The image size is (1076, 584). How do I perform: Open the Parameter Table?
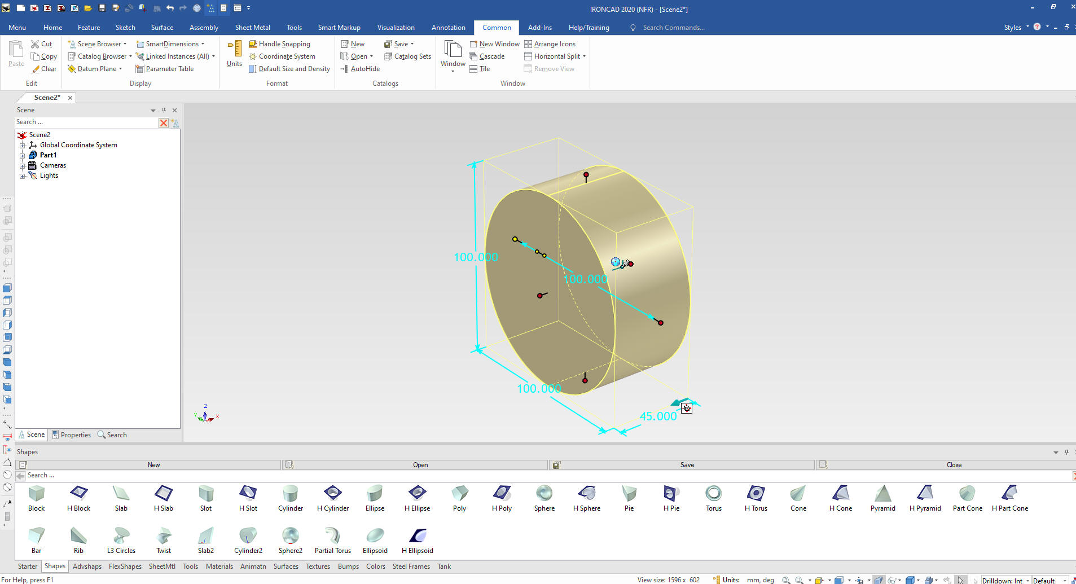169,69
